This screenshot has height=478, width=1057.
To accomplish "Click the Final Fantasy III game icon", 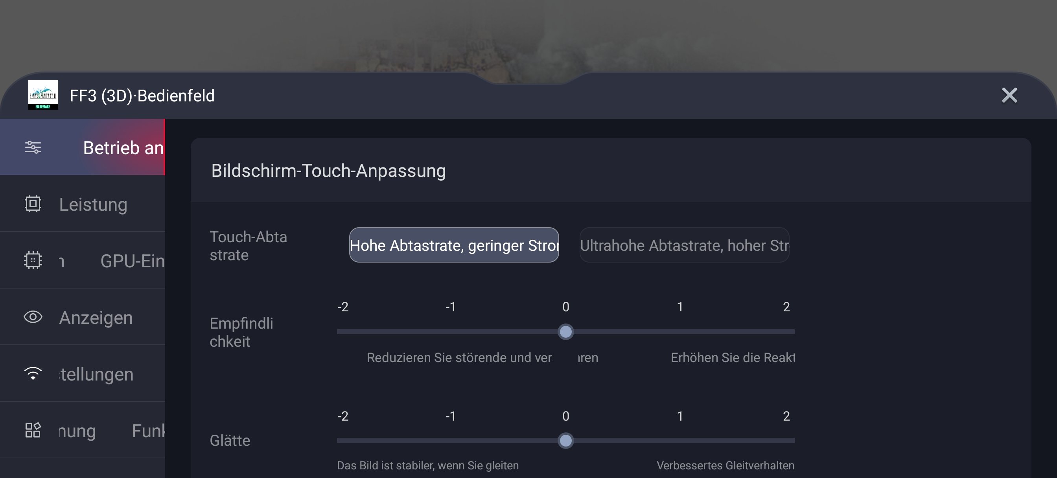I will tap(43, 95).
